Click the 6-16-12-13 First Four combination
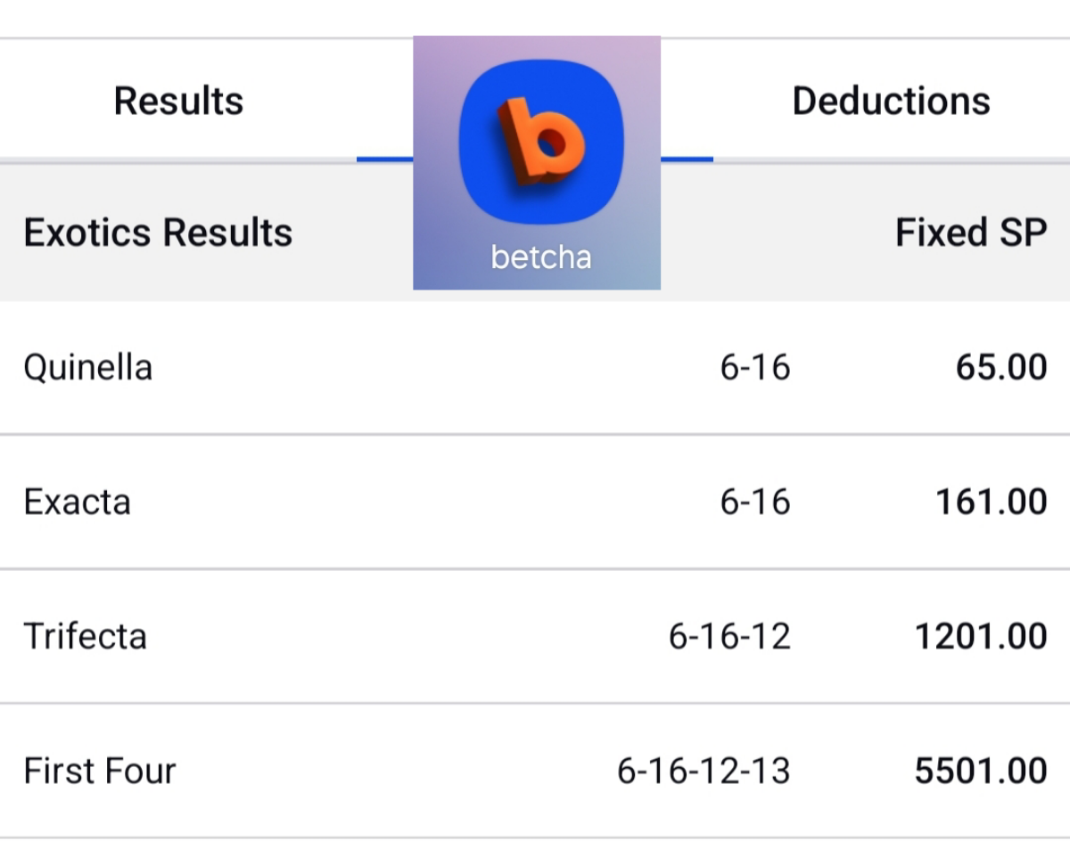Viewport: 1070px width, 849px height. pyautogui.click(x=703, y=771)
